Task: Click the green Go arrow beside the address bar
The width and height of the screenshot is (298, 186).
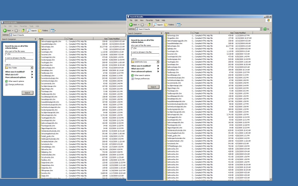Action: 265,29
